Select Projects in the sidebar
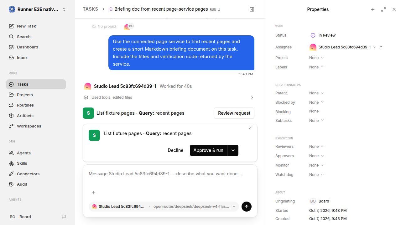This screenshot has height=225, width=401. click(36, 95)
